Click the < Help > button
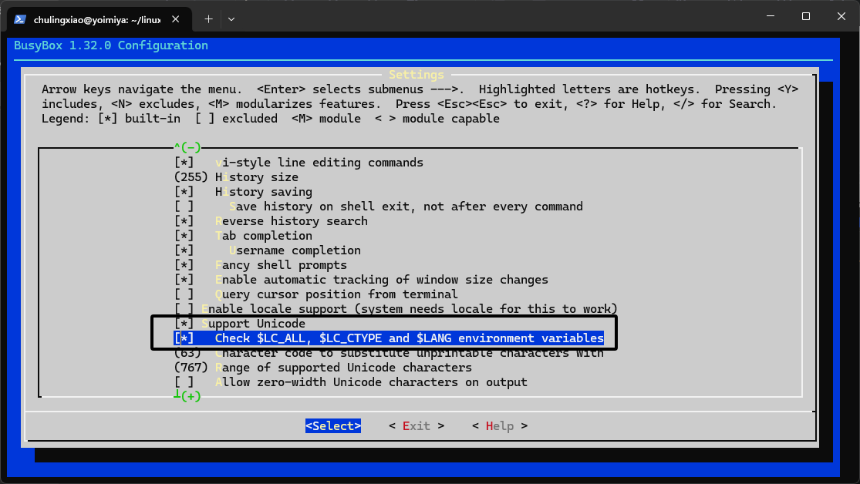860x484 pixels. (500, 426)
